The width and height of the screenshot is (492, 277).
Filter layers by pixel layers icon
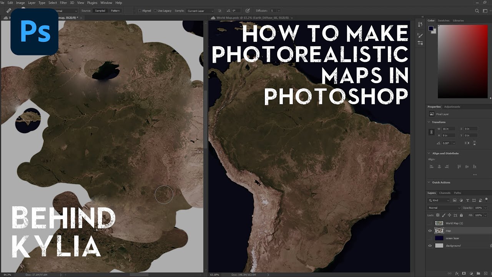455,200
